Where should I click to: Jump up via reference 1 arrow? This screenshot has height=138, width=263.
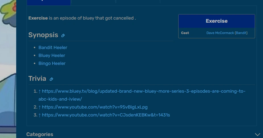40,92
